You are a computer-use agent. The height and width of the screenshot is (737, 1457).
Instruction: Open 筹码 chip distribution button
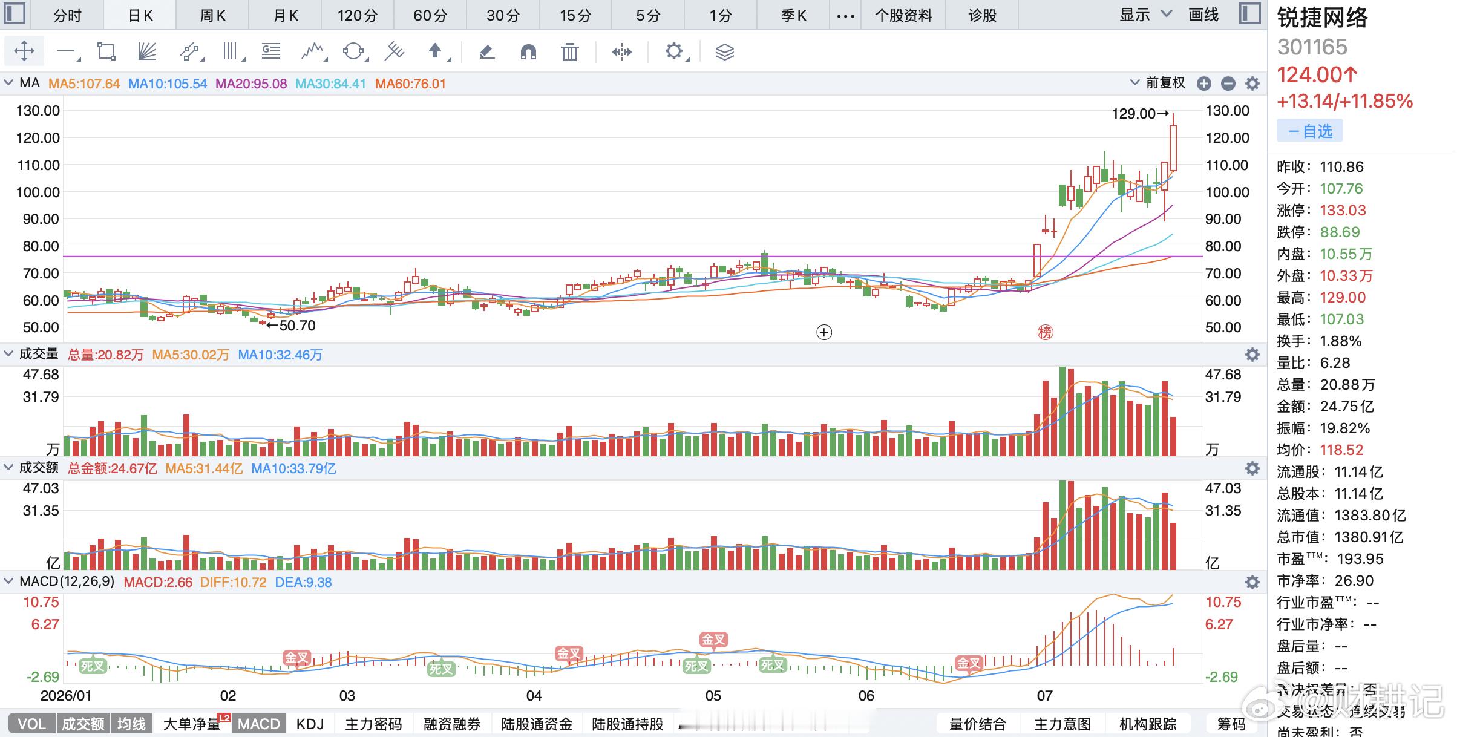[1231, 724]
